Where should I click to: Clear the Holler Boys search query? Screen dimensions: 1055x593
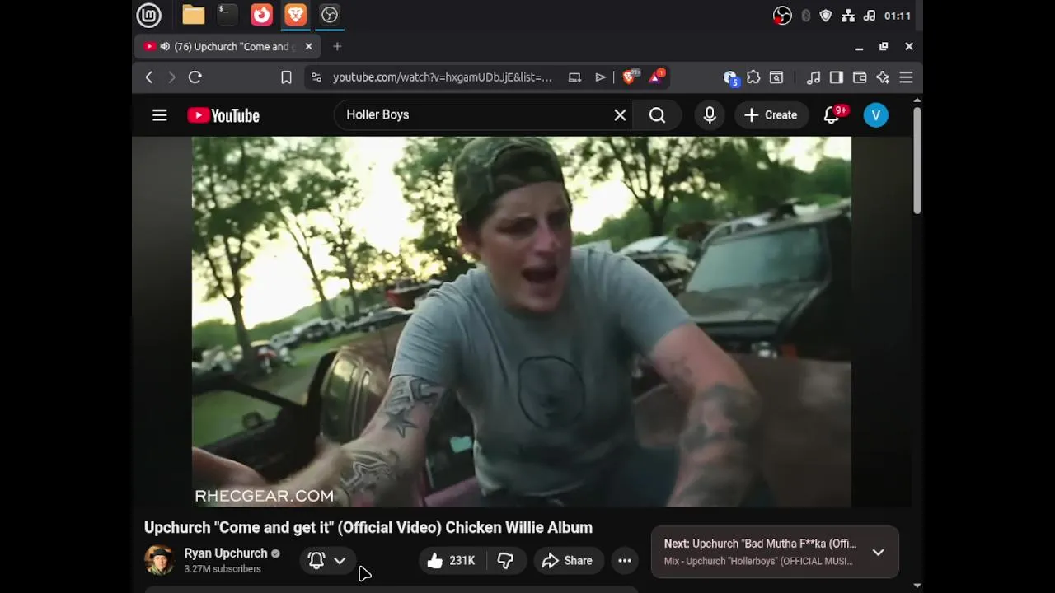pos(621,115)
